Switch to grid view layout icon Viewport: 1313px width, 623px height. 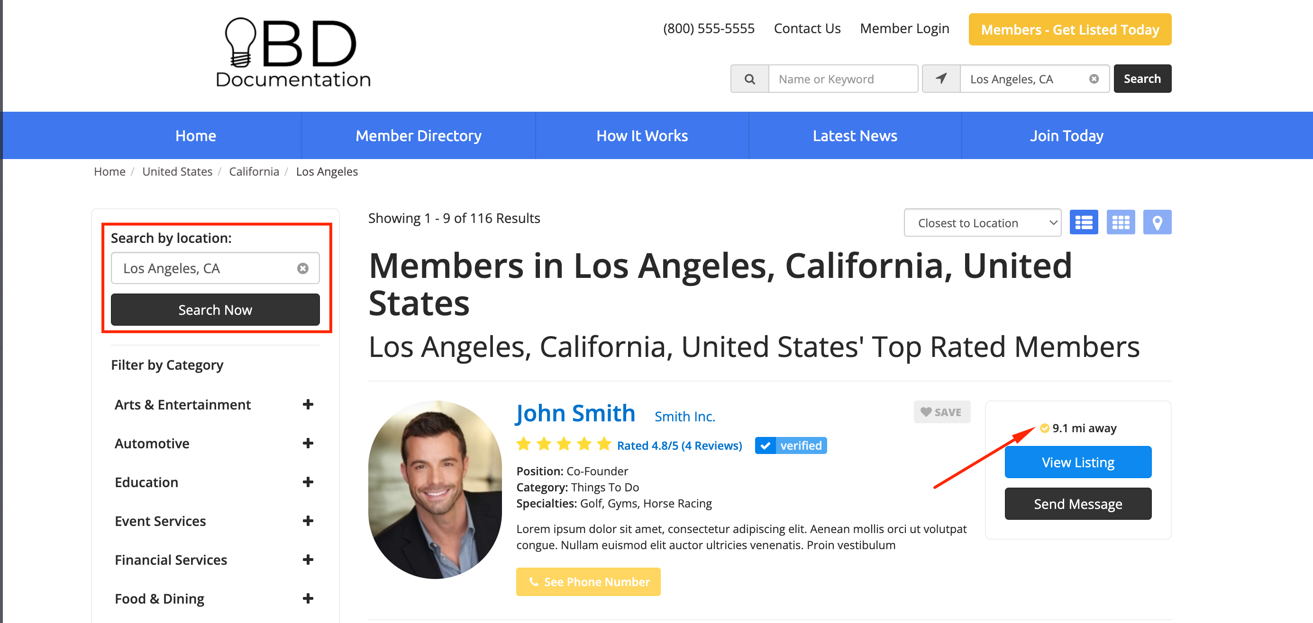point(1121,222)
